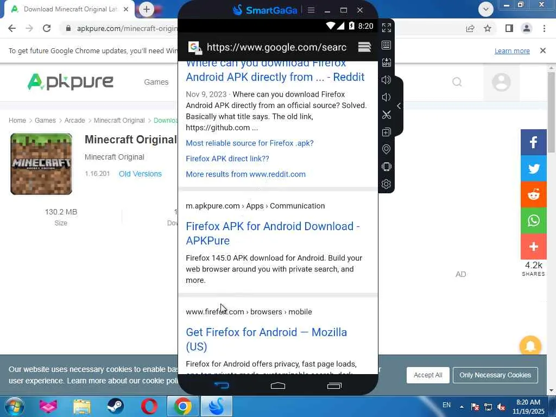
Task: Click the muted speaker tray icon
Action: pos(501,407)
